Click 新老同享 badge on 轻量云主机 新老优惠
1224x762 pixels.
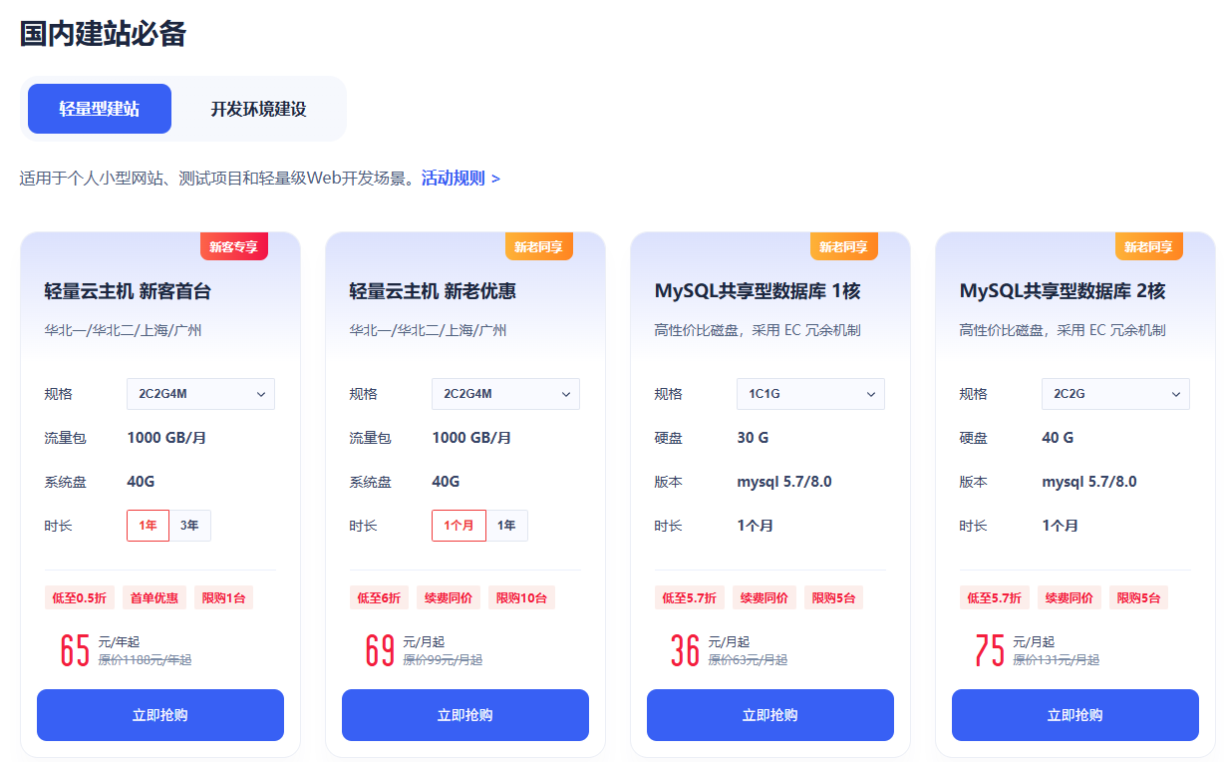(x=539, y=246)
